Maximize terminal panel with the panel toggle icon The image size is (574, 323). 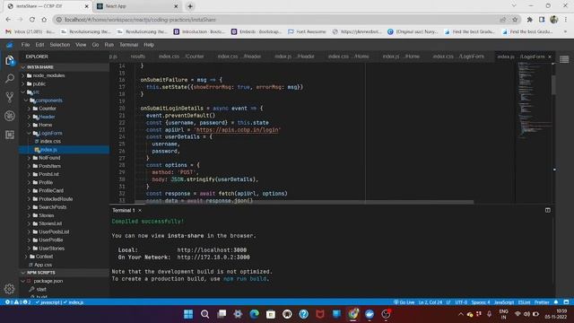point(548,210)
